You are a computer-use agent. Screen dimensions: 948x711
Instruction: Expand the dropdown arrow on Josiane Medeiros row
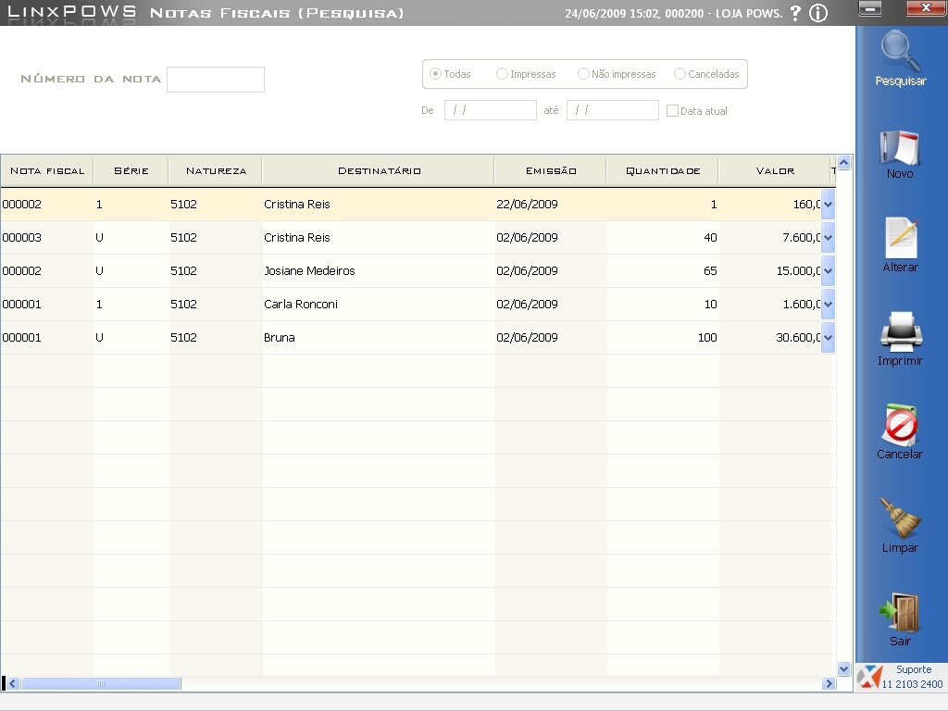coord(828,271)
